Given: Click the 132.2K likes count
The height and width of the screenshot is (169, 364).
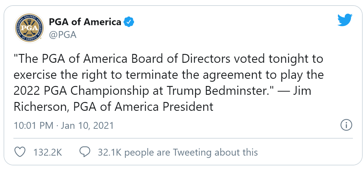Looking at the screenshot, I should coord(48,153).
